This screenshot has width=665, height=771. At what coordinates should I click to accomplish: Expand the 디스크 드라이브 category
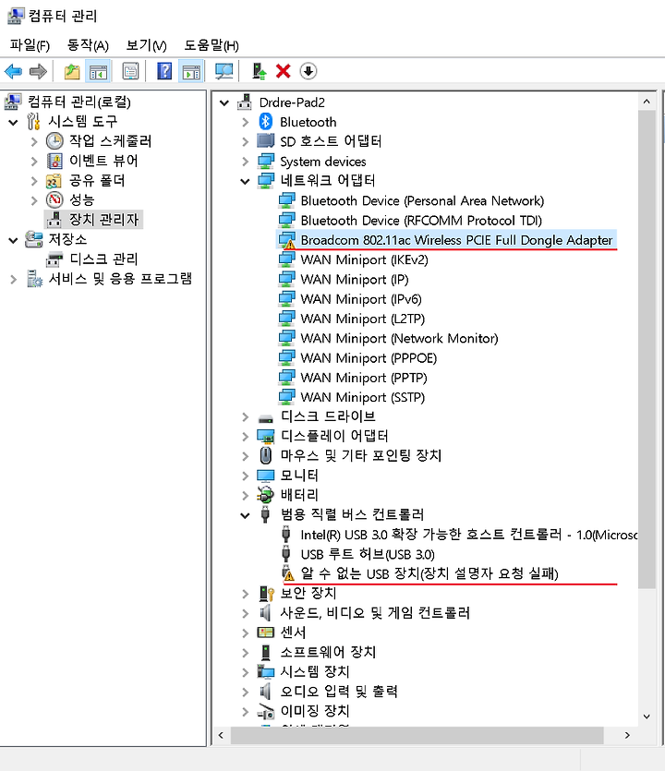pos(245,417)
